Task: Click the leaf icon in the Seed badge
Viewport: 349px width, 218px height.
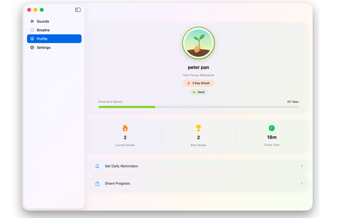Action: 194,92
